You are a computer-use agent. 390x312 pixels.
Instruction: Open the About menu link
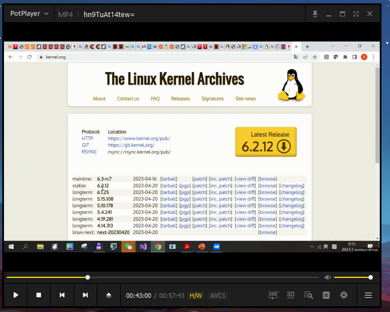[99, 98]
